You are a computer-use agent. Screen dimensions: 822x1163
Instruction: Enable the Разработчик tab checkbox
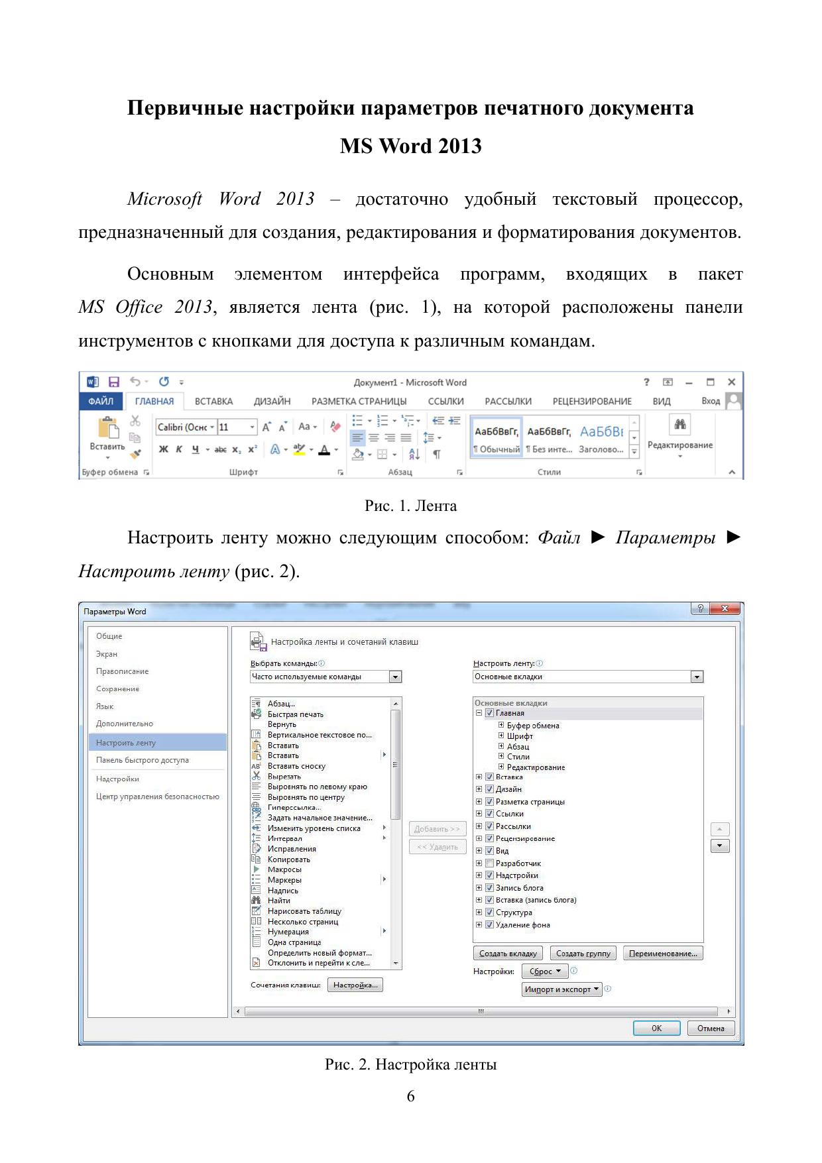pos(489,863)
